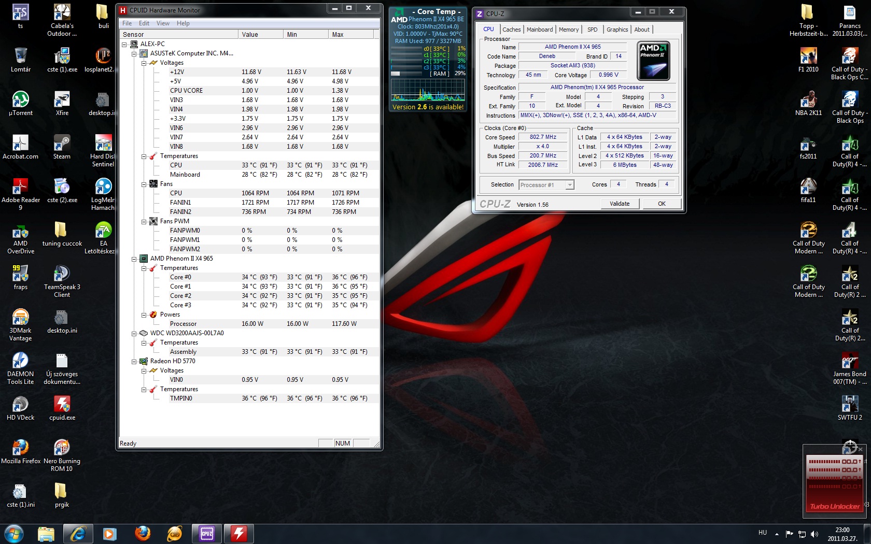871x544 pixels.
Task: Switch to the Graphics tab in CPU-Z
Action: (x=617, y=30)
